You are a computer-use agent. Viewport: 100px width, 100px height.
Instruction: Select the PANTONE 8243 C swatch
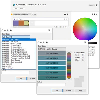[52, 68]
